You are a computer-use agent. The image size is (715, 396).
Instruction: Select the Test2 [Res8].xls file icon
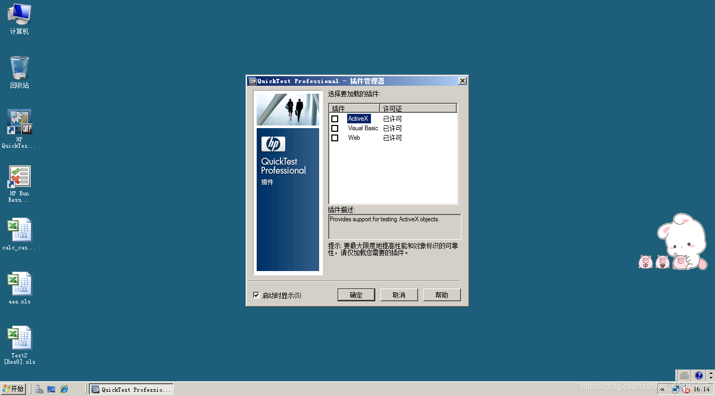coord(20,345)
